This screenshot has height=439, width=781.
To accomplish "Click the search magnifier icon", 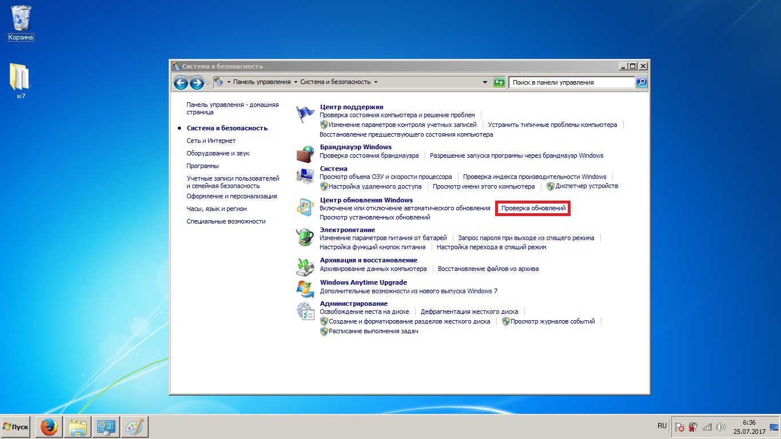I will pos(641,82).
